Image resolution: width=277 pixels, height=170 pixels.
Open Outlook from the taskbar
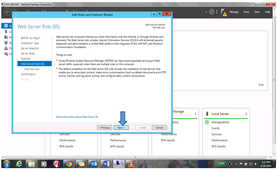click(x=94, y=164)
